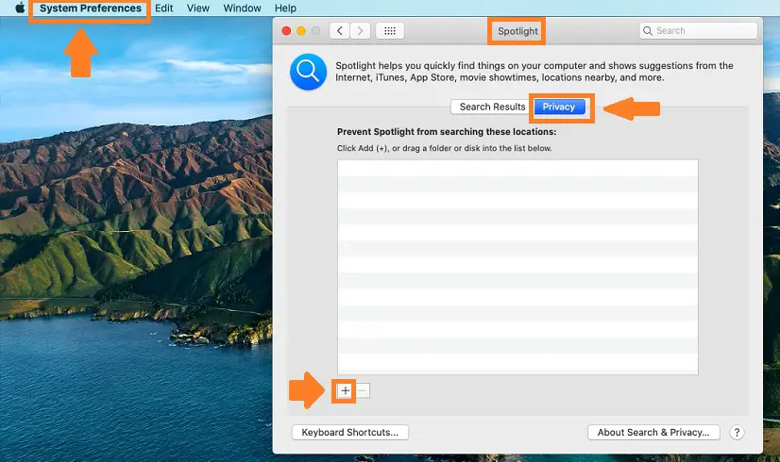This screenshot has height=462, width=780.
Task: Click the Keyboard Shortcuts... button
Action: [349, 433]
